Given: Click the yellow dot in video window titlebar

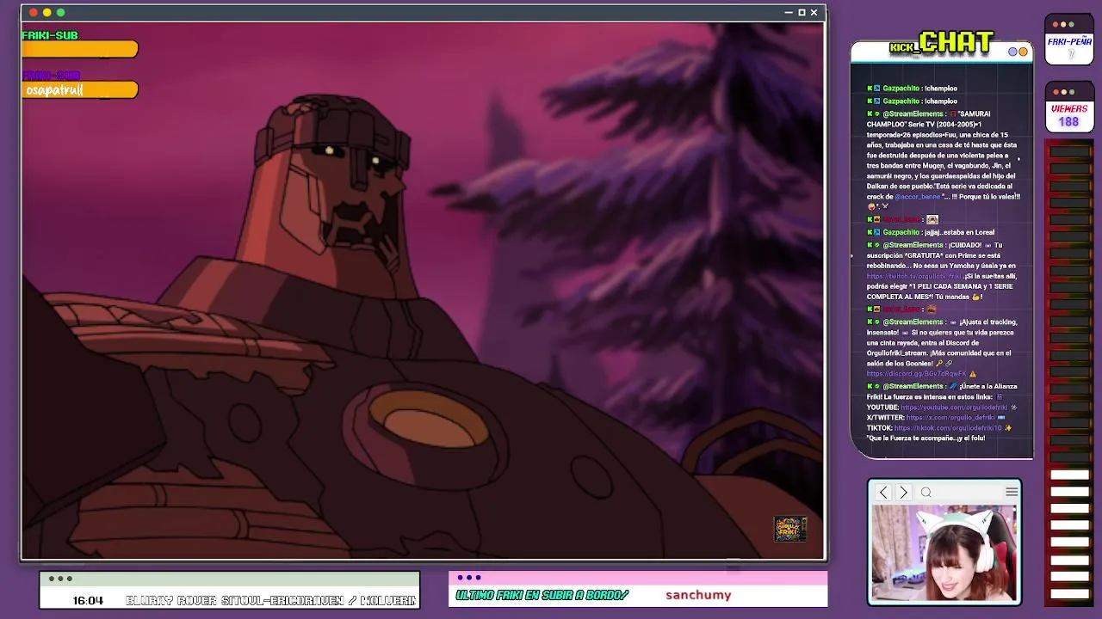Looking at the screenshot, I should (47, 12).
